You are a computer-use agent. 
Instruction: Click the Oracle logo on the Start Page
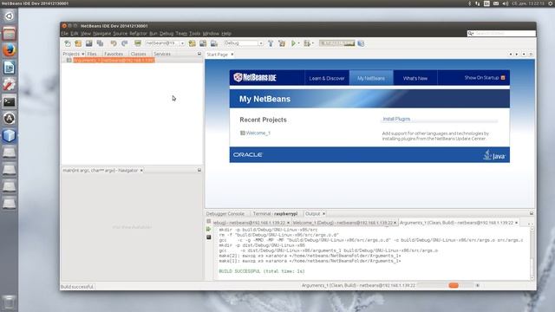(248, 154)
